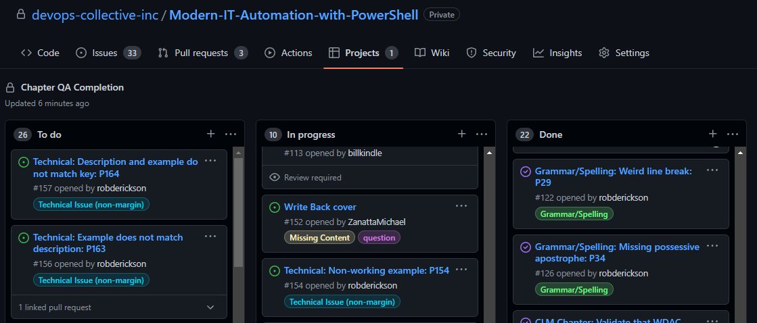The height and width of the screenshot is (323, 757).
Task: Click Grammar/Spelling label on card #126
Action: [x=574, y=289]
